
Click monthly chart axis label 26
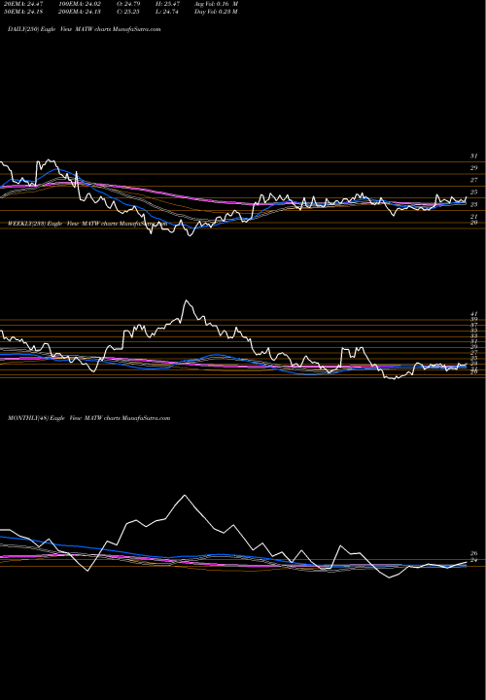click(473, 553)
